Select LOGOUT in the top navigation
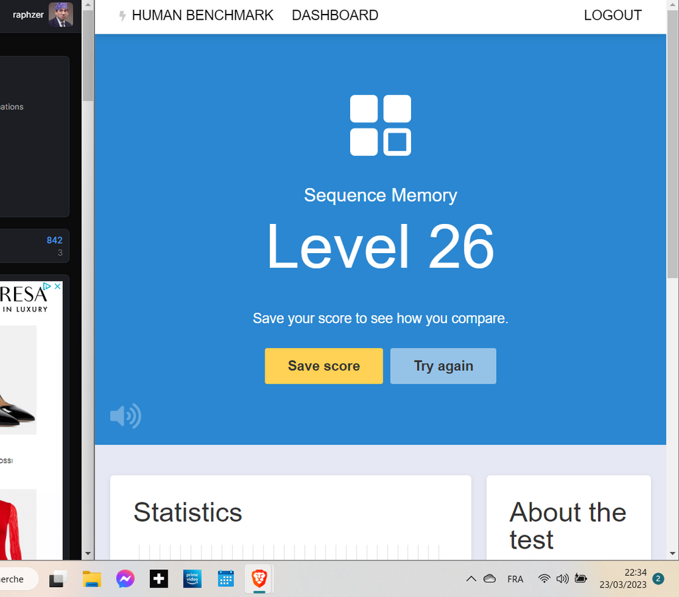Image resolution: width=679 pixels, height=597 pixels. [x=612, y=15]
